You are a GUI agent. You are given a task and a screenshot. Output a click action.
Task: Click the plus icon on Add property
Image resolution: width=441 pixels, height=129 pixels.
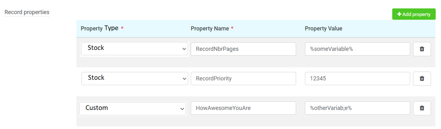coord(399,14)
